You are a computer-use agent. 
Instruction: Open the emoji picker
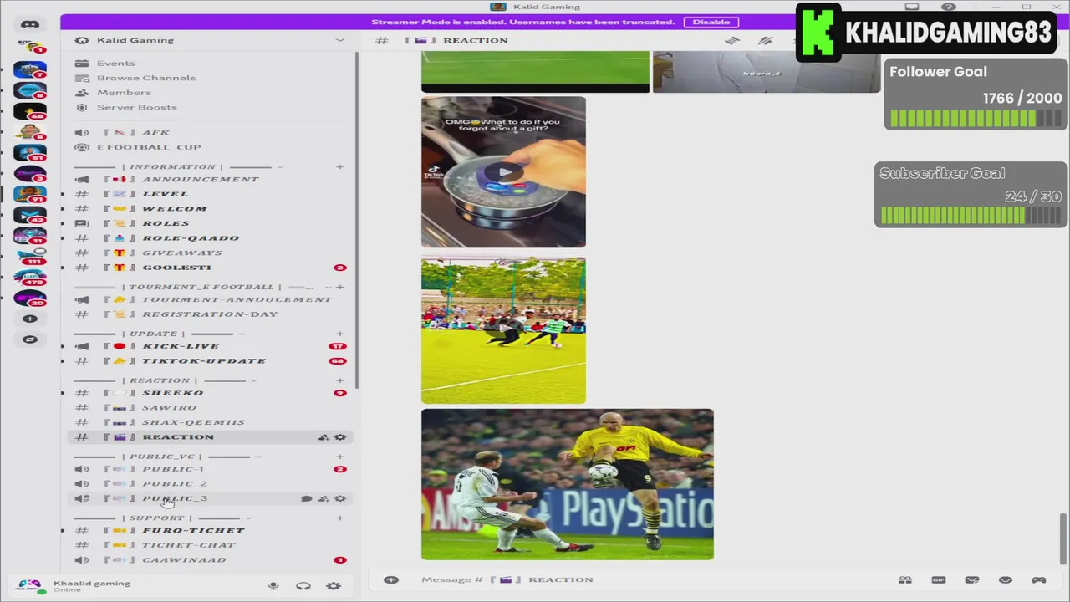pos(1006,579)
